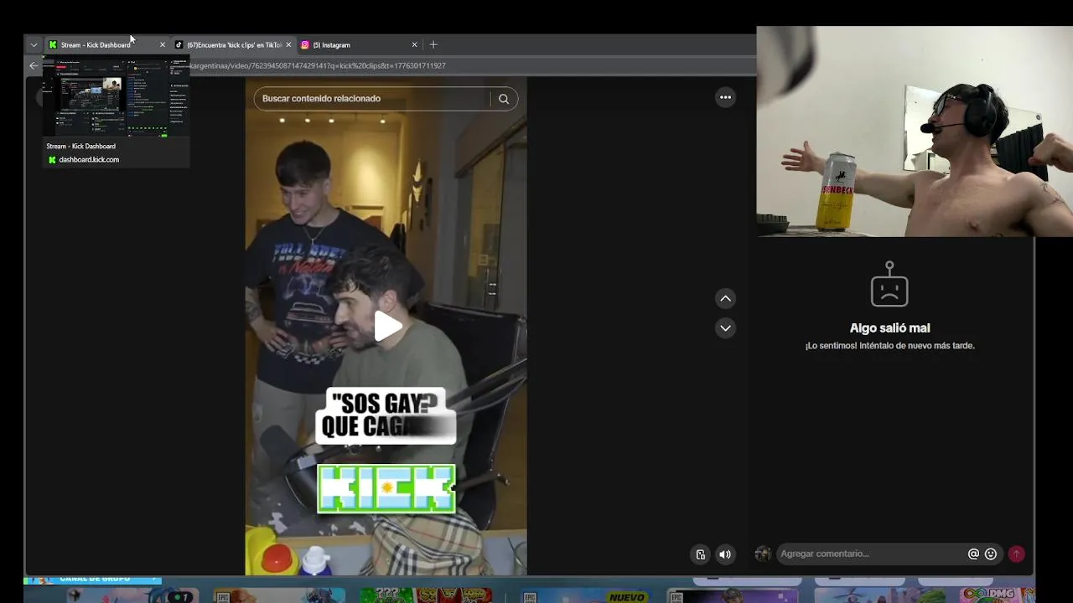Image resolution: width=1073 pixels, height=603 pixels.
Task: Open the three-dot more options menu
Action: tap(726, 97)
